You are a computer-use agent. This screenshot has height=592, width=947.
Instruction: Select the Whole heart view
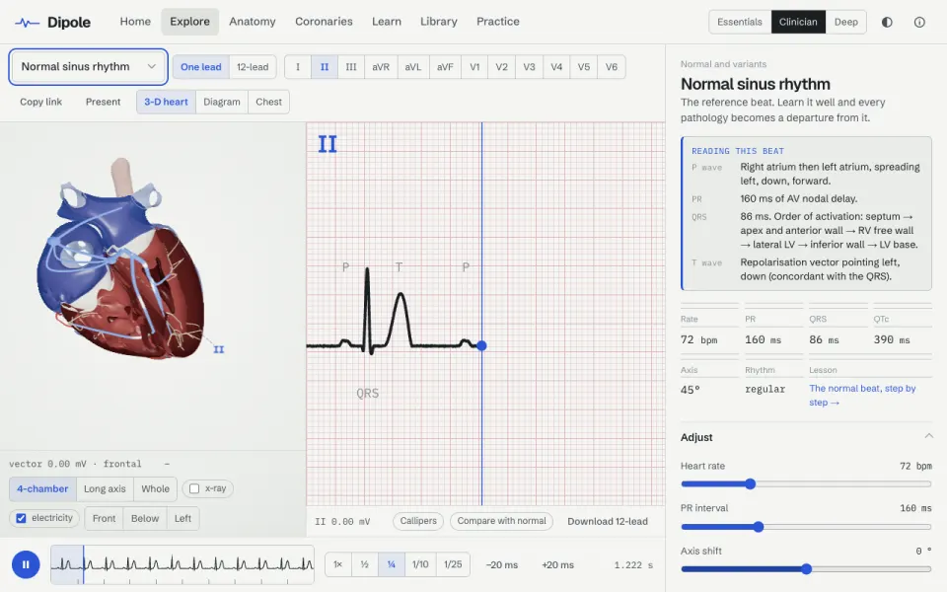tap(155, 489)
